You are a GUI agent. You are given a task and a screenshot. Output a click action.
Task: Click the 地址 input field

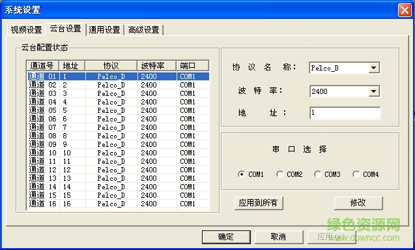(345, 113)
